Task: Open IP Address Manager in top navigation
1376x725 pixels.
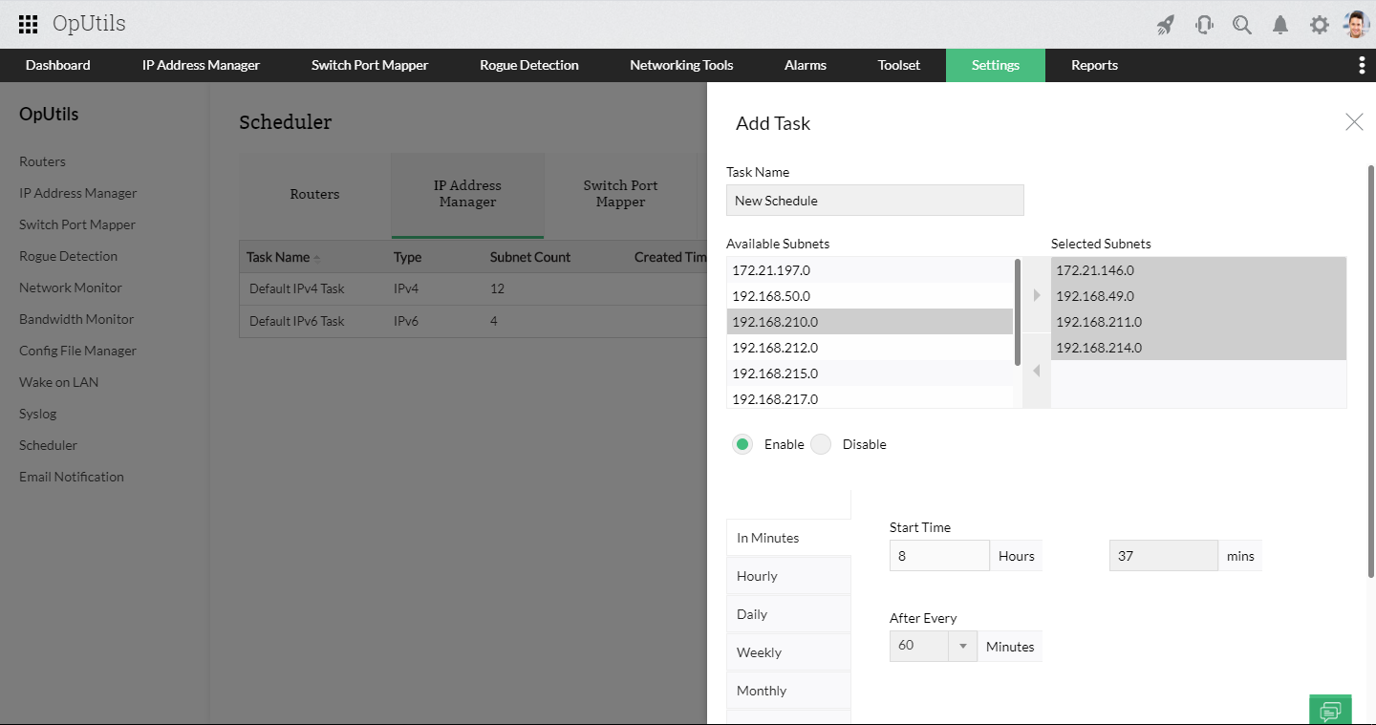Action: (201, 65)
